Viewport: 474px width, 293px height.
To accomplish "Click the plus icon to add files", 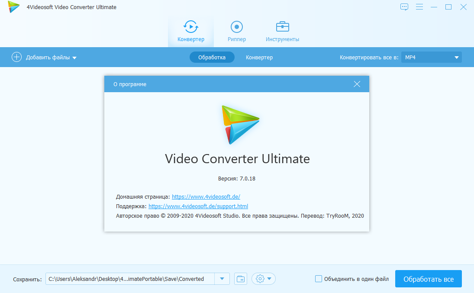I will coord(16,57).
